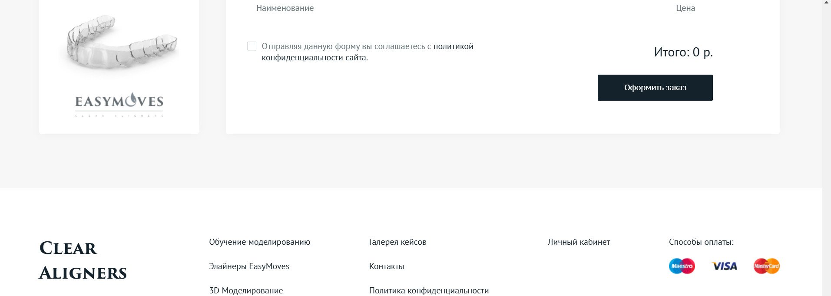Open "3D Моделирование" footer link
831x296 pixels.
[x=246, y=290]
